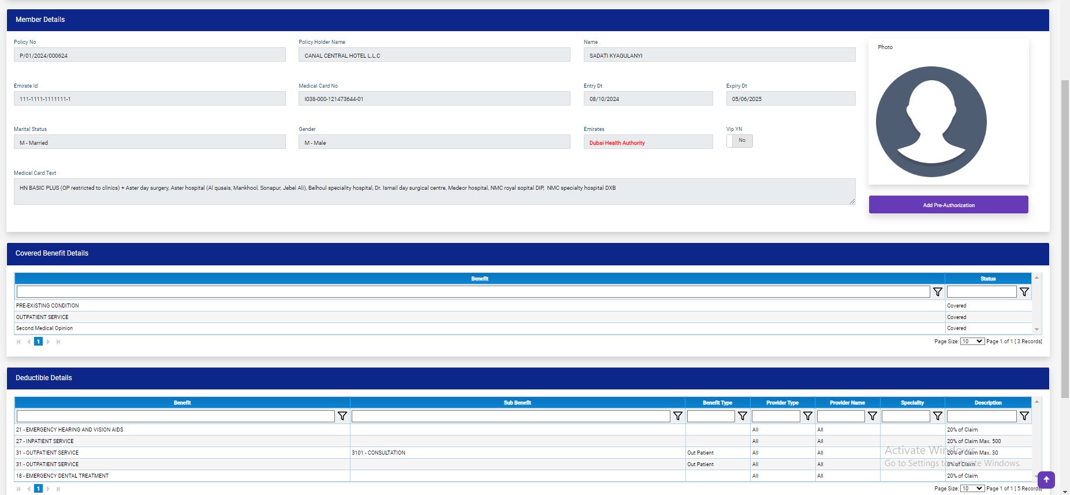Click the Add Pre-Authorization button

pos(948,205)
